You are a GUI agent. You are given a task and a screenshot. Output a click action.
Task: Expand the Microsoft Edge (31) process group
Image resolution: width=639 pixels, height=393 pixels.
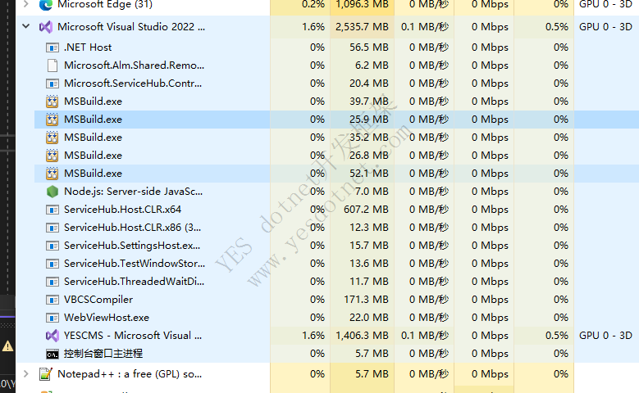(25, 4)
